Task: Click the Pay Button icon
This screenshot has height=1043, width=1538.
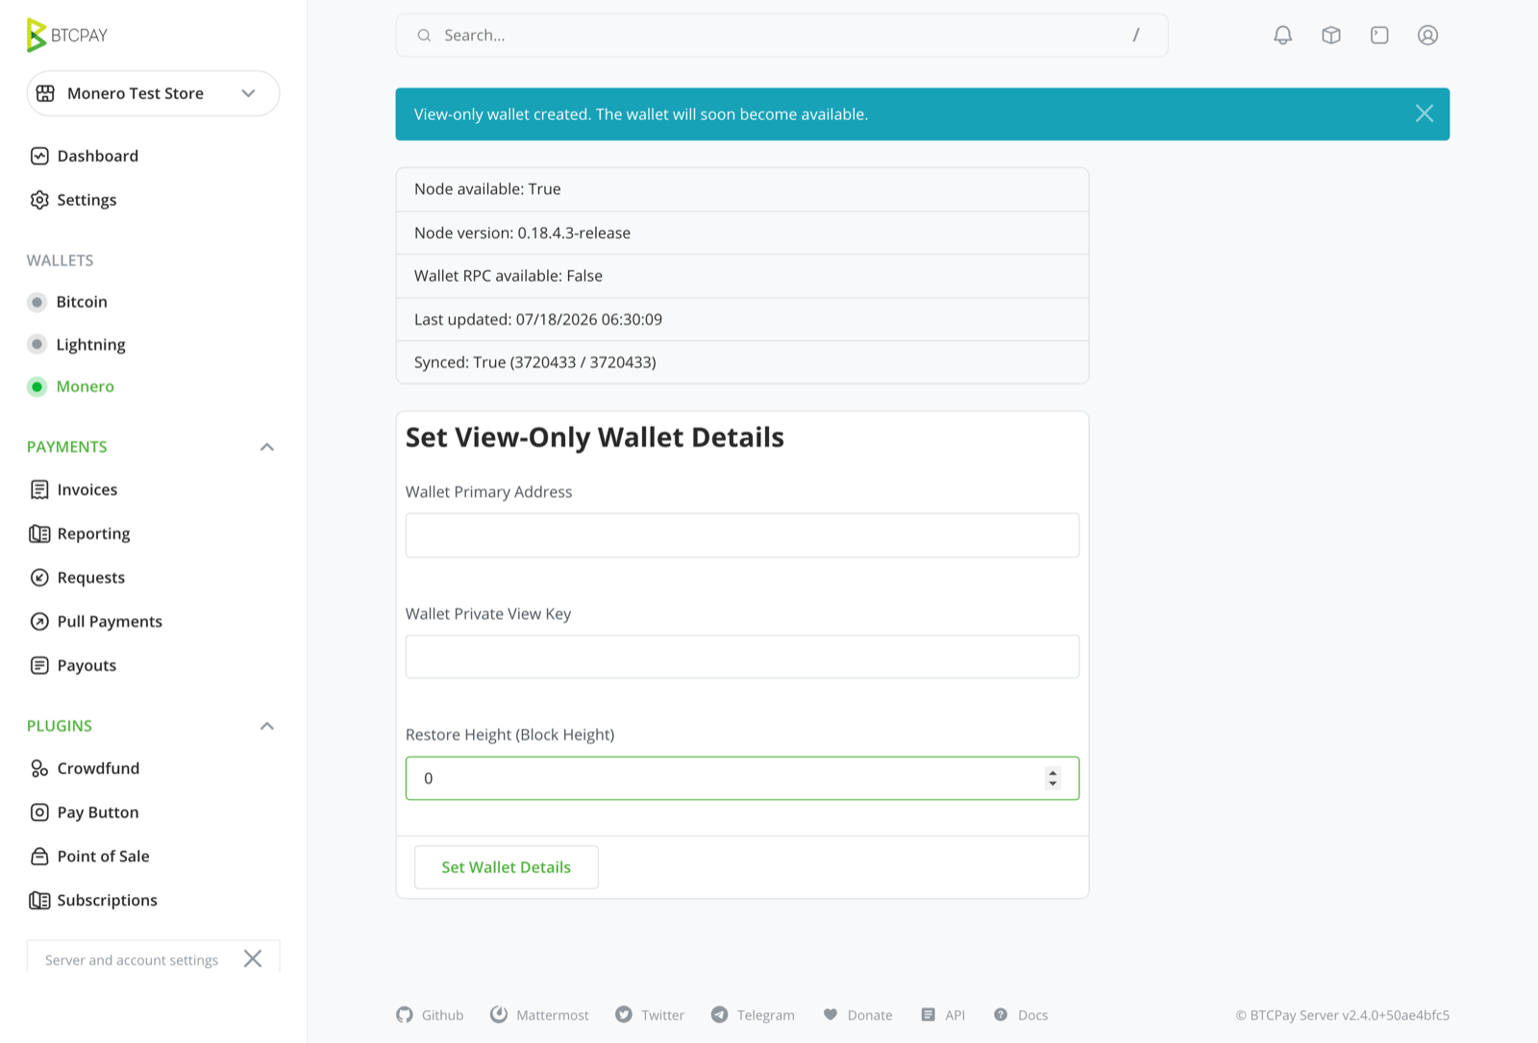Action: [39, 812]
